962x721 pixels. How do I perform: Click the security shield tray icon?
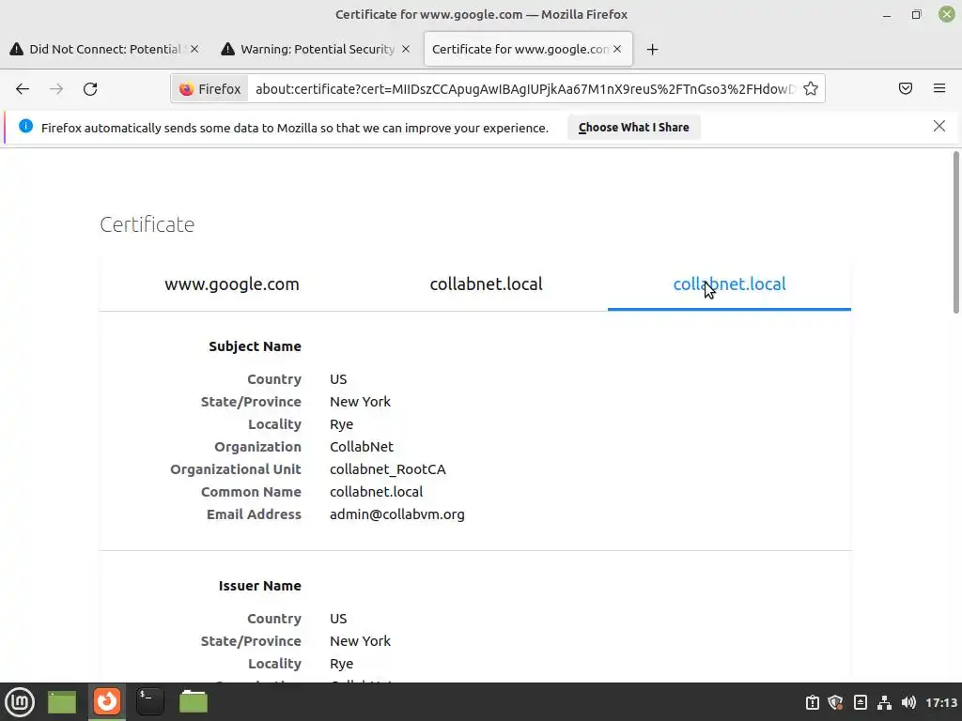(835, 702)
